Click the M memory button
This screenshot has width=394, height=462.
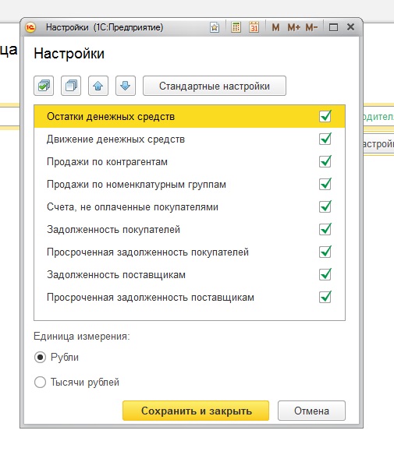(x=275, y=28)
